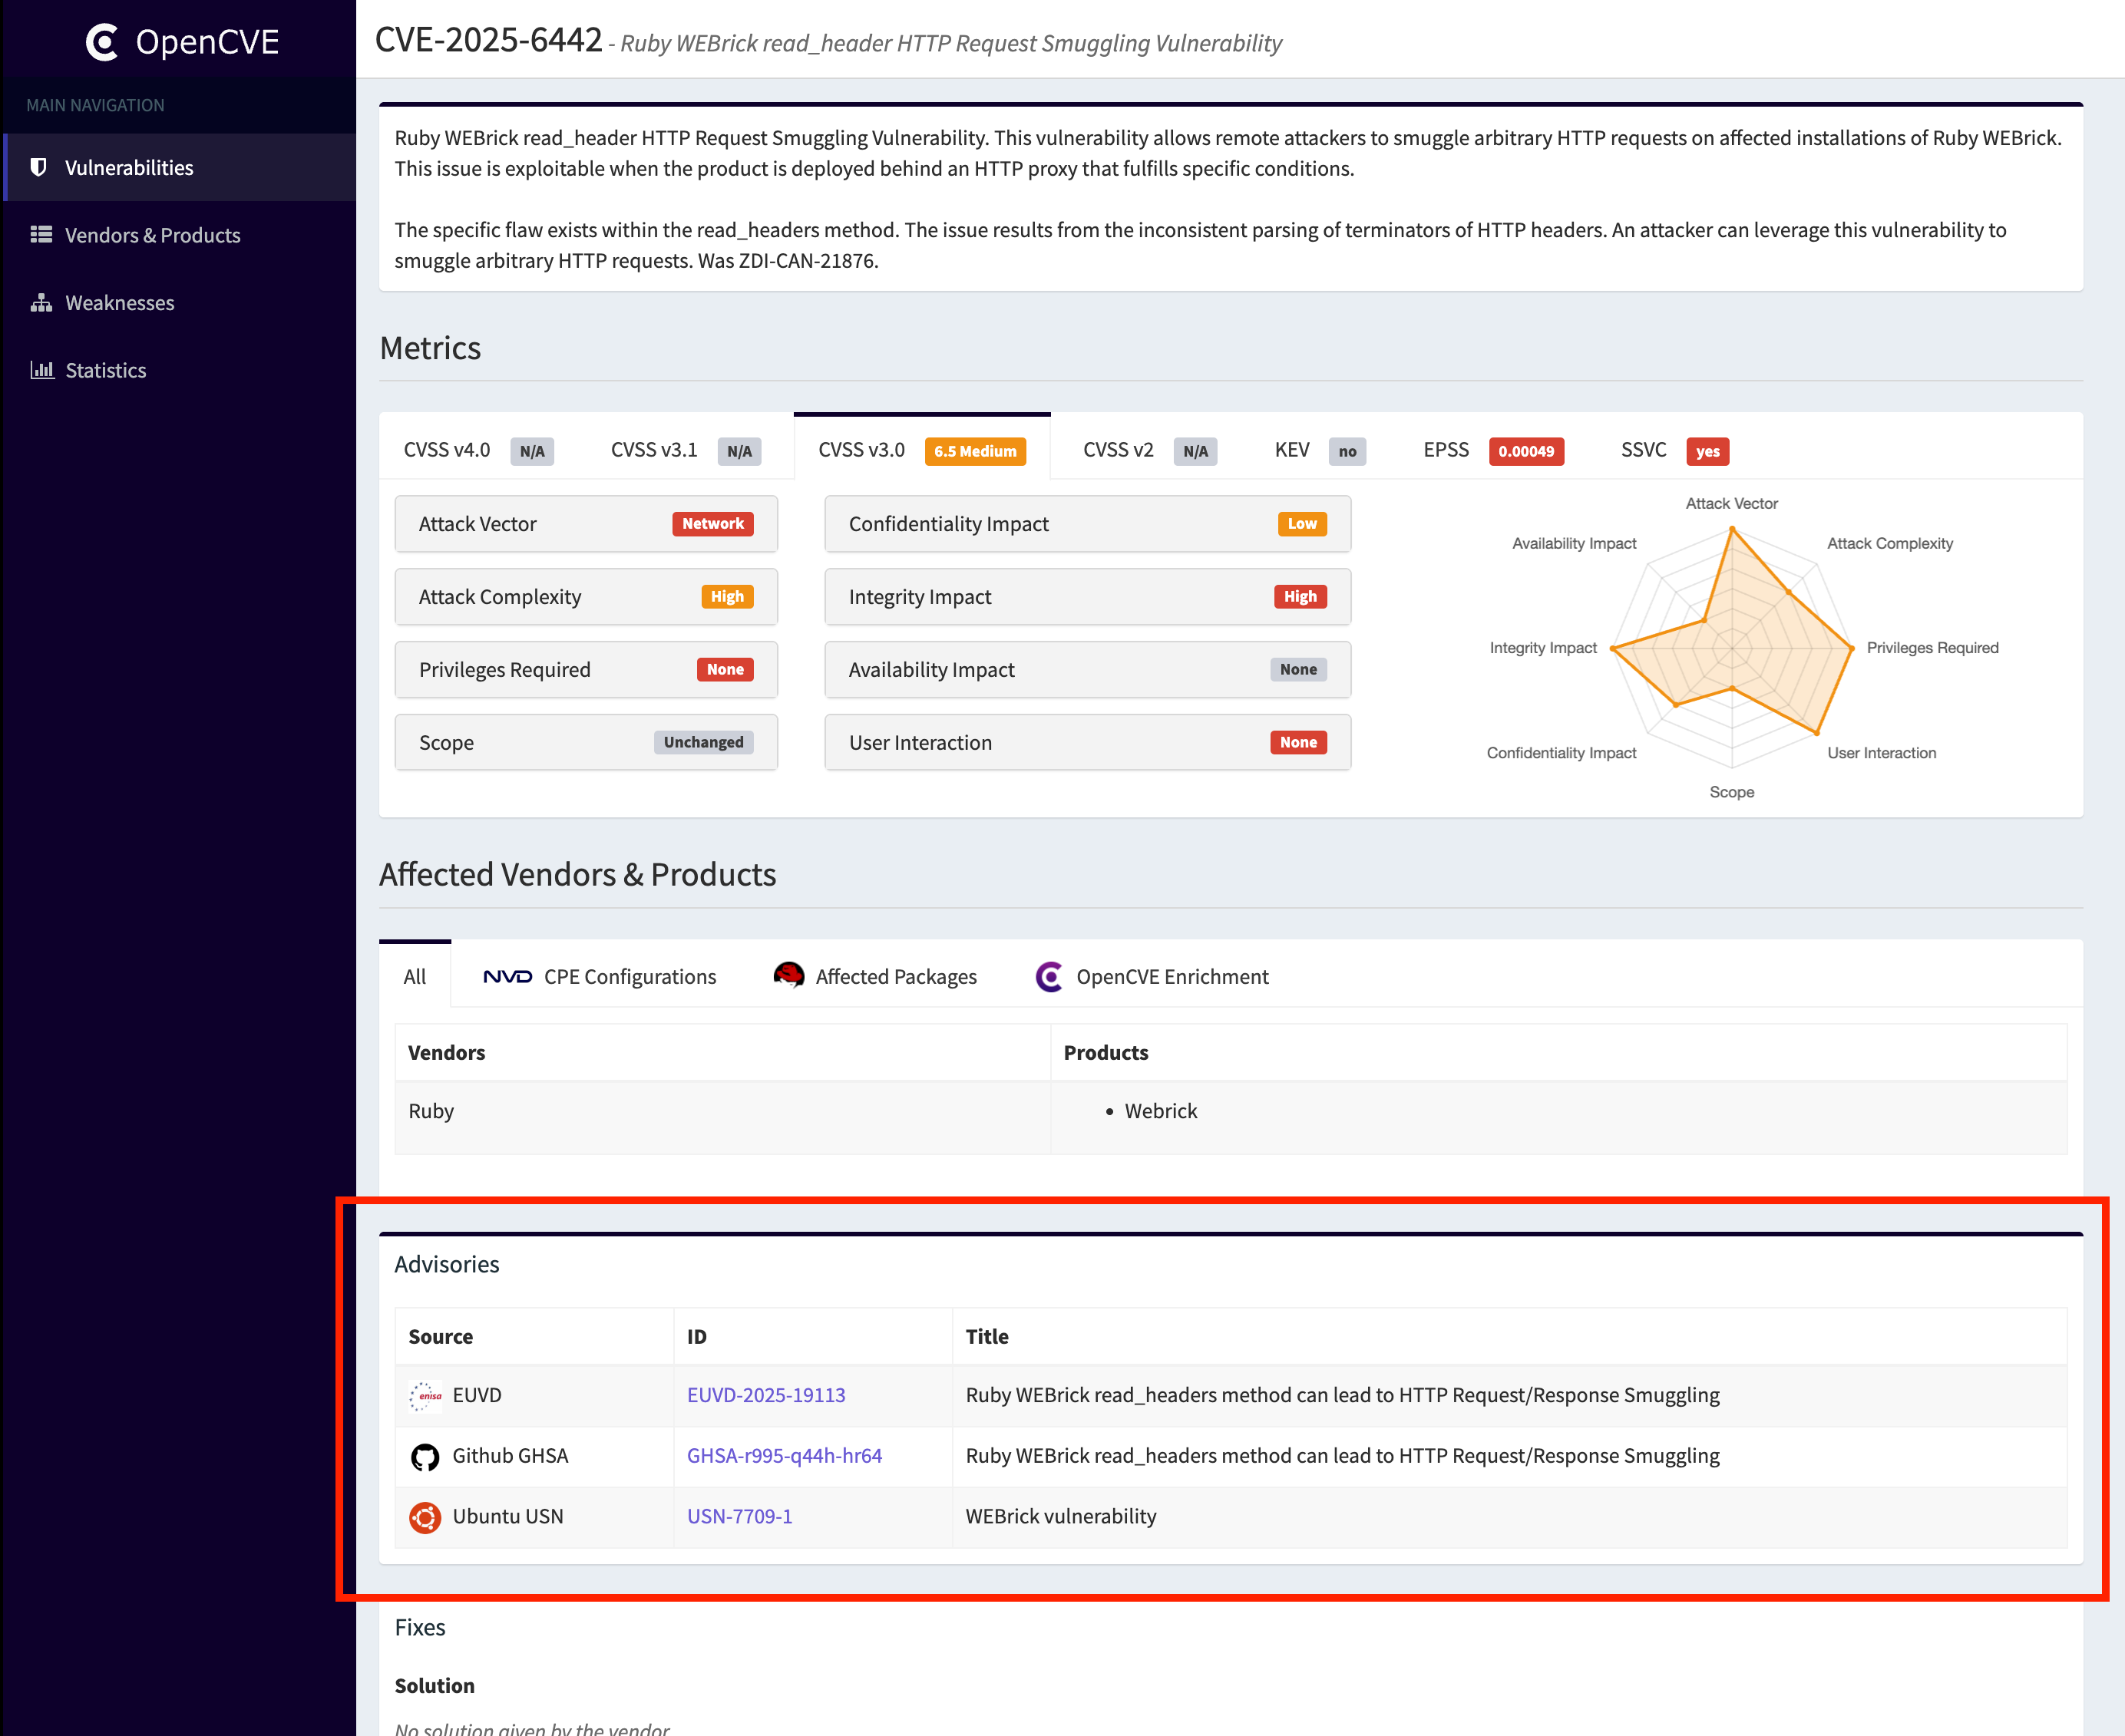The width and height of the screenshot is (2125, 1736).
Task: Click the Fixes section heading
Action: click(x=419, y=1627)
